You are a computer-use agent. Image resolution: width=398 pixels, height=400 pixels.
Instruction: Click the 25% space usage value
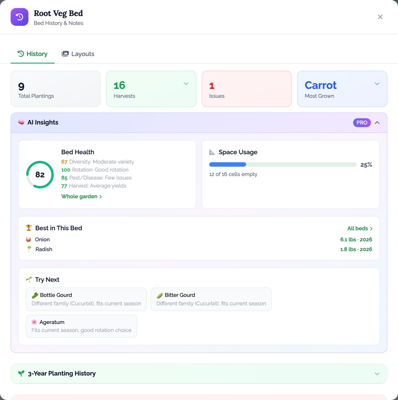(366, 165)
